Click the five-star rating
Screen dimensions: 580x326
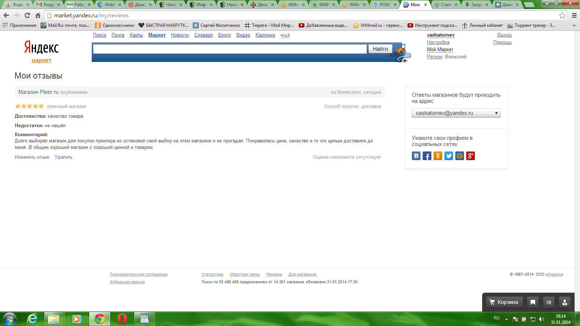click(29, 106)
